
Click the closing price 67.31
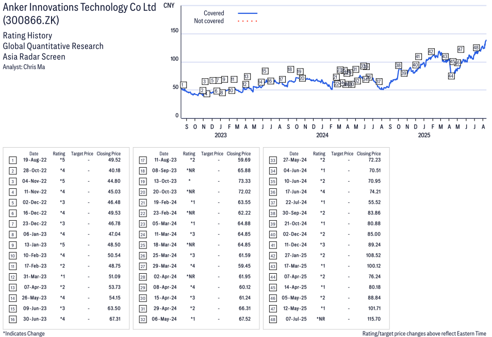115,319
